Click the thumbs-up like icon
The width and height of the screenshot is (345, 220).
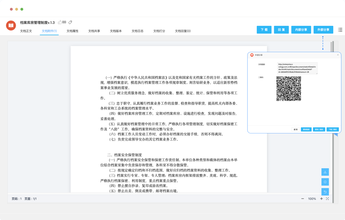(x=60, y=22)
